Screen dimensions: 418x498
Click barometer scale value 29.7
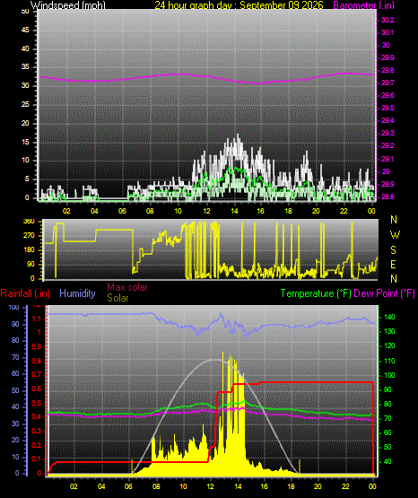pyautogui.click(x=388, y=83)
